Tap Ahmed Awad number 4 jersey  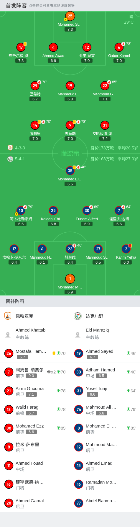53,47
